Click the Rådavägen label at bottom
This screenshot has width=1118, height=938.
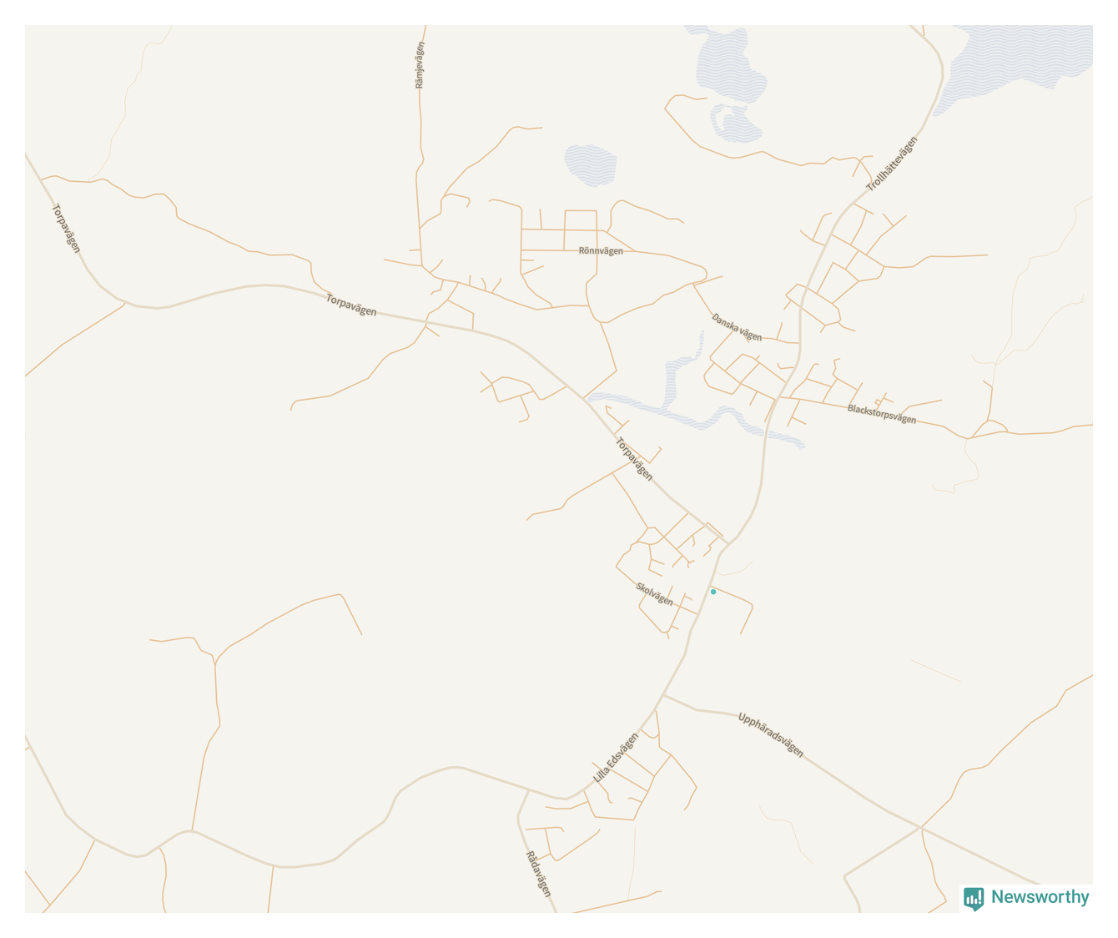tap(539, 874)
